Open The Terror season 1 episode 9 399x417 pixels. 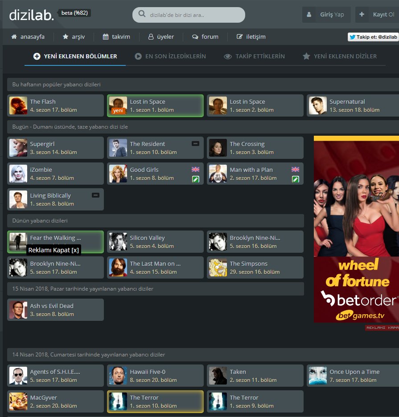coord(255,401)
